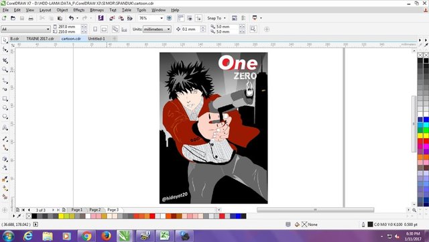429x242 pixels.
Task: Switch to Page 2 tab
Action: (95, 210)
